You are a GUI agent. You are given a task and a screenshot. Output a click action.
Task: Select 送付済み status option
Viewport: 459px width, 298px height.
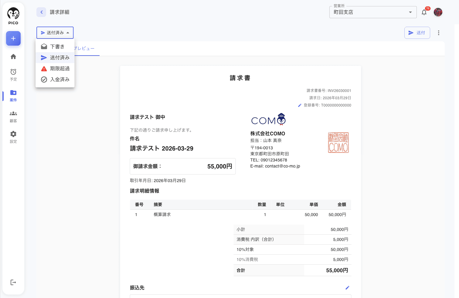click(55, 58)
